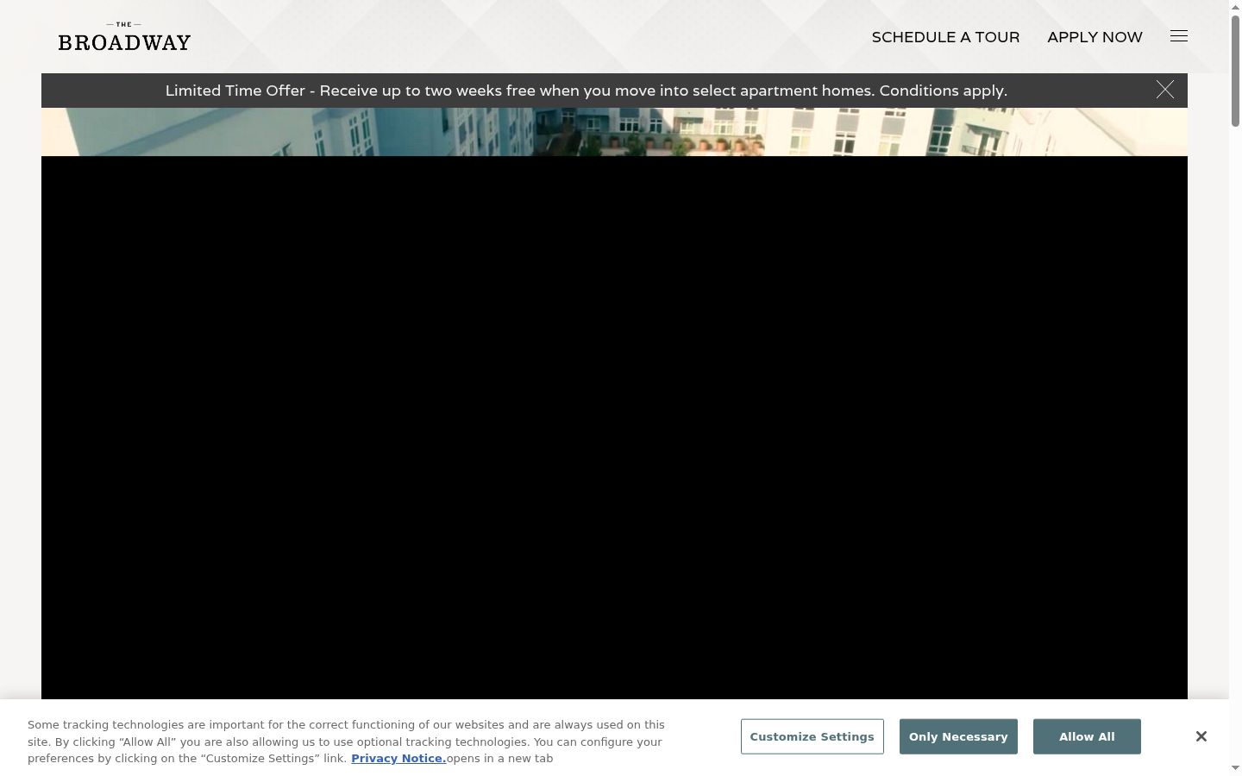Click the scroll up arrow of page scrollbar

click(x=1235, y=6)
